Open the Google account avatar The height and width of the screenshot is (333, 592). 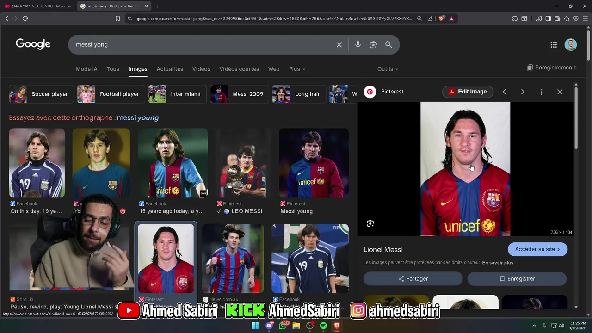[x=571, y=45]
